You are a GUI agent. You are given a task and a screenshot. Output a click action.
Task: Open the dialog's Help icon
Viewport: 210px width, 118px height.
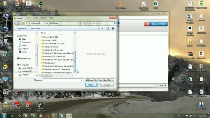tap(113, 29)
